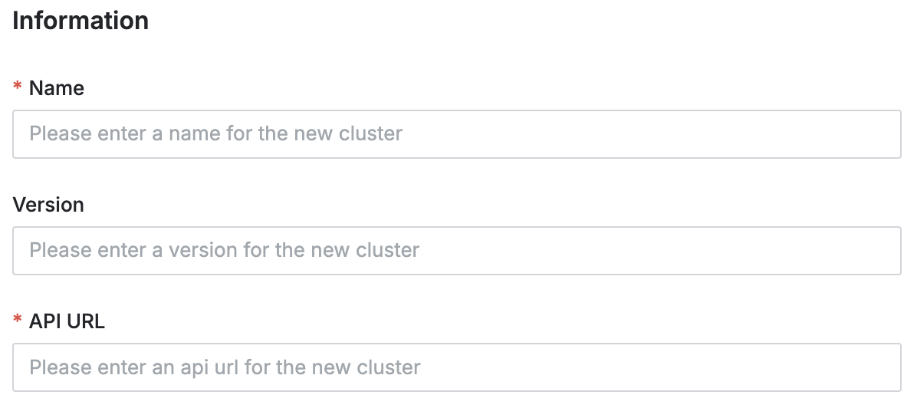The width and height of the screenshot is (917, 408).
Task: Select the text box beneath the Version label
Action: click(x=457, y=251)
